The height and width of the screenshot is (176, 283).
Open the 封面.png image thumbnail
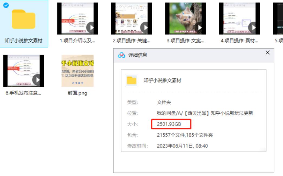coord(77,71)
